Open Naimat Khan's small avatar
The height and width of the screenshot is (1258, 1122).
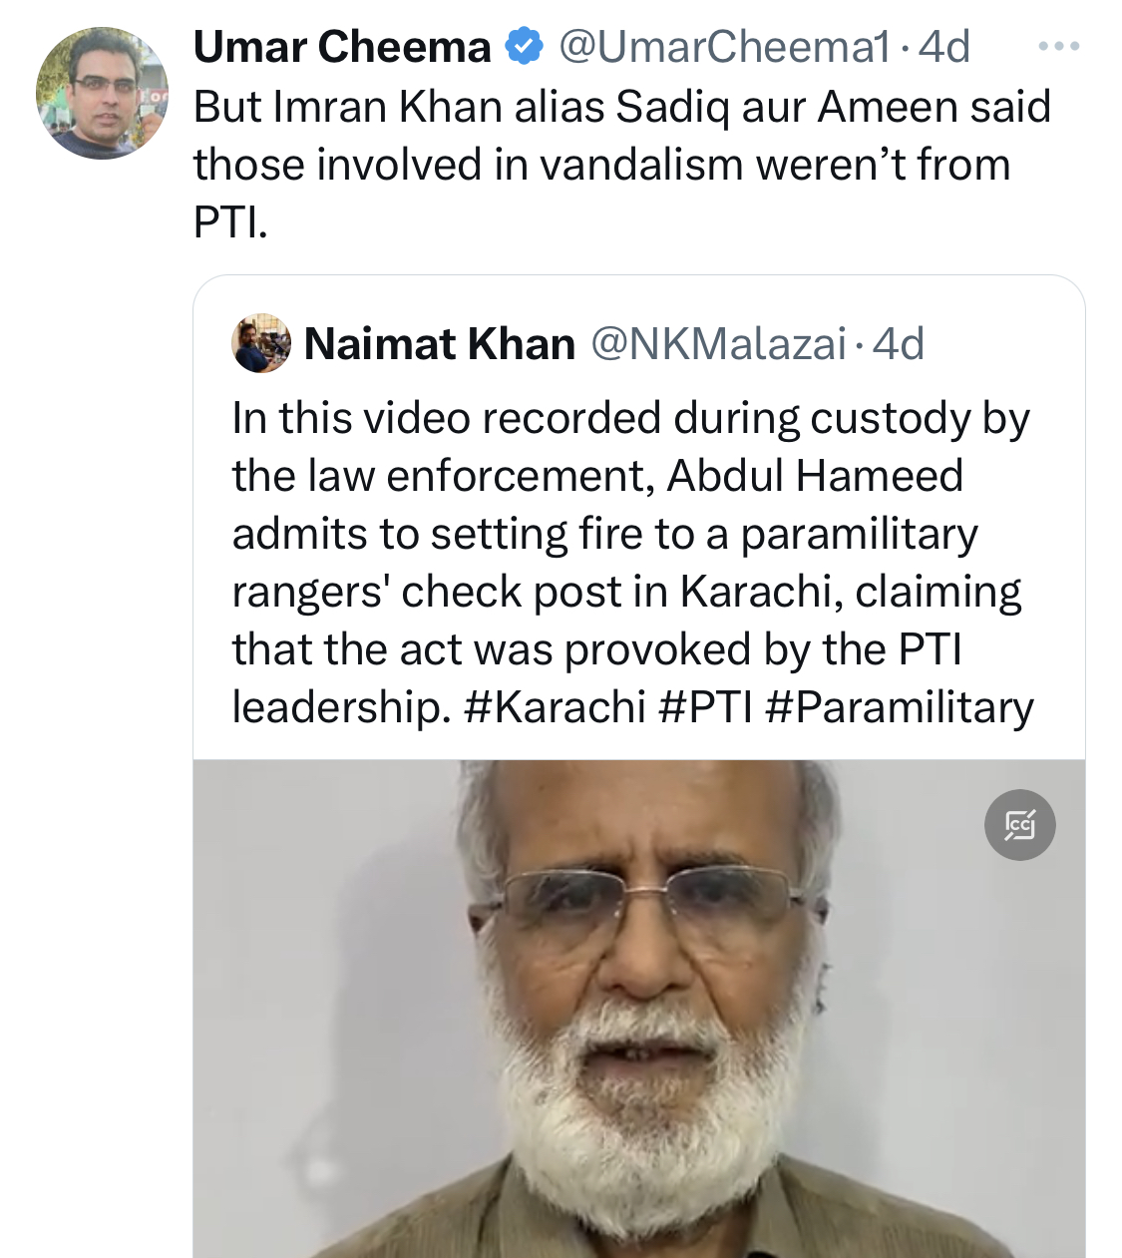pos(261,343)
